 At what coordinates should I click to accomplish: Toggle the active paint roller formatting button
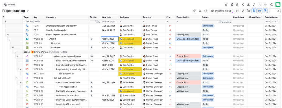[x=265, y=11]
